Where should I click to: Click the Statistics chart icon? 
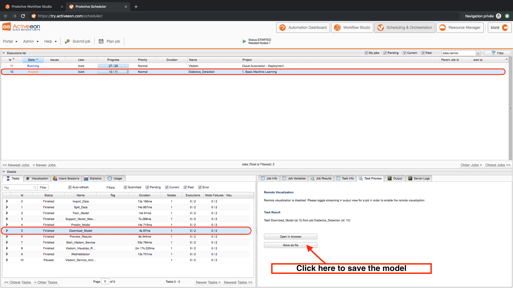[86, 178]
